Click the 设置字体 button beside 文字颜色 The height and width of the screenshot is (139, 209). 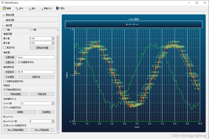[36, 77]
